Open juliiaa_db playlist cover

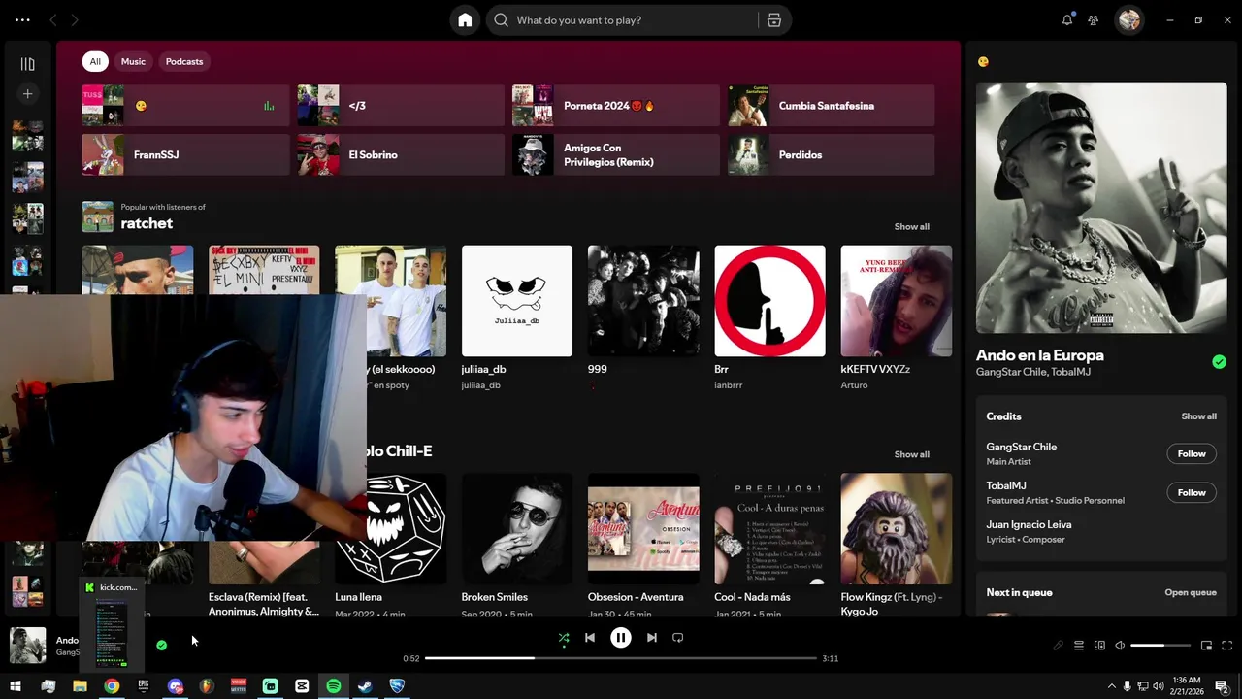click(517, 301)
